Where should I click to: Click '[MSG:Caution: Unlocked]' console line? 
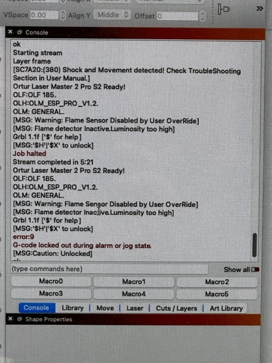(x=53, y=254)
